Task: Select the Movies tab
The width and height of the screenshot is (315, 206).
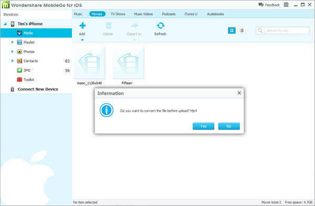Action: tap(97, 14)
